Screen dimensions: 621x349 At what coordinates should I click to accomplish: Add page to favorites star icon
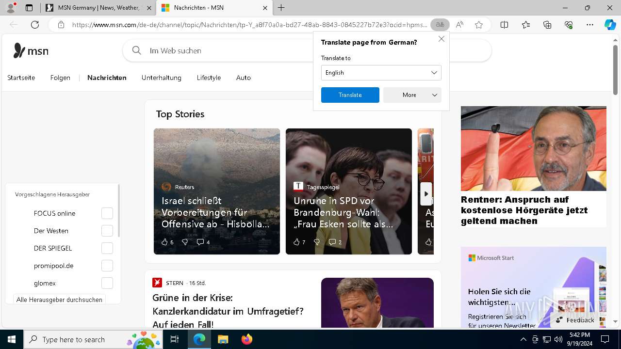[479, 25]
